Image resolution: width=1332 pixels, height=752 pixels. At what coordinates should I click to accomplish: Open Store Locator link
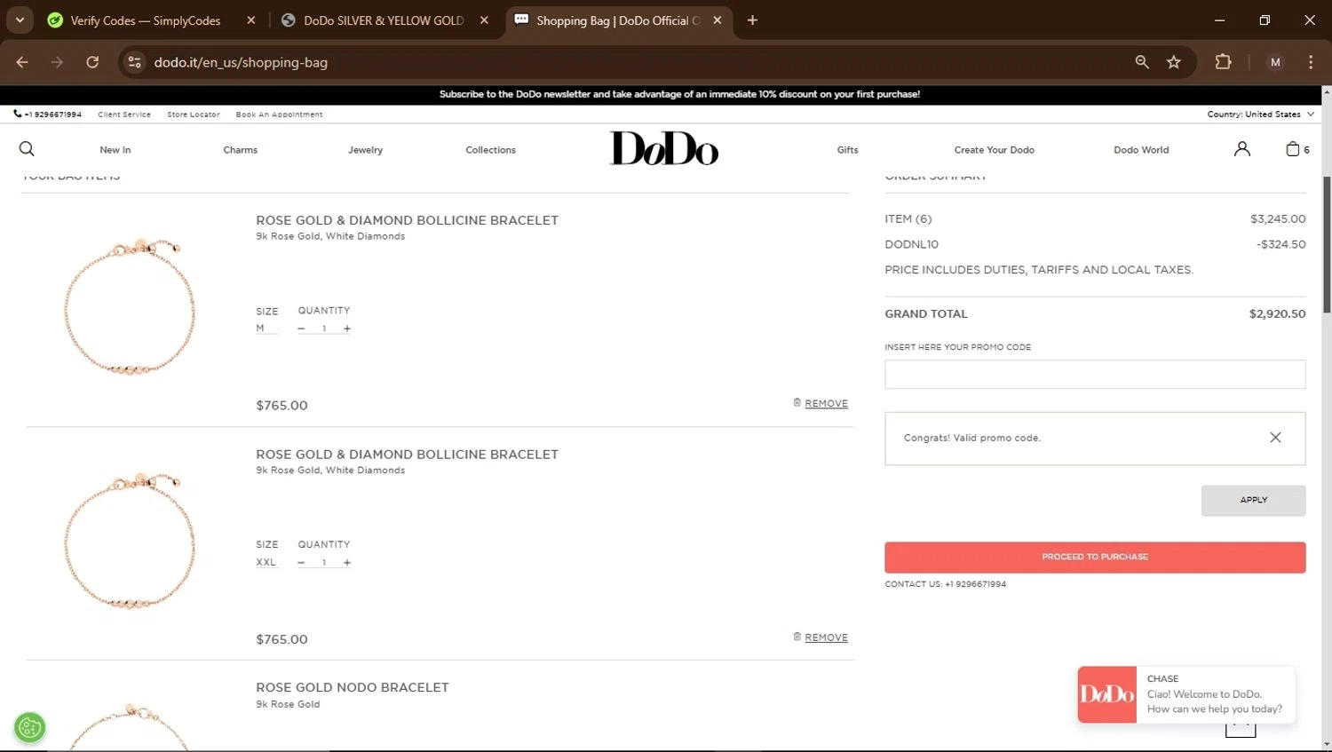(194, 115)
